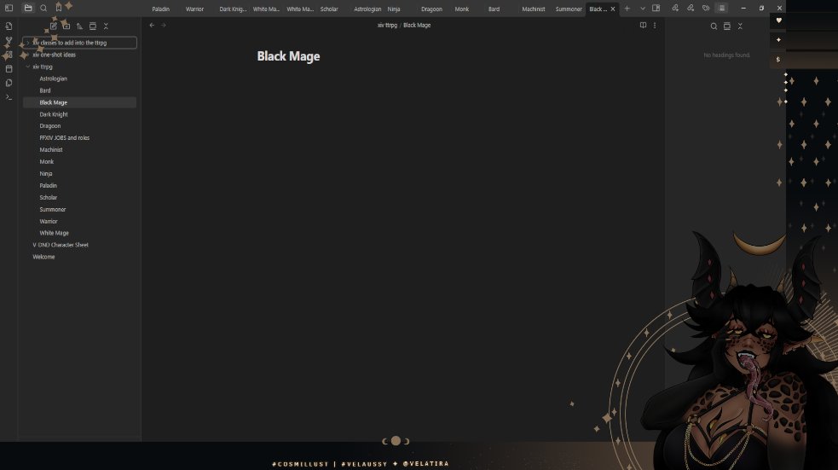Open a new tab with plus button
Image resolution: width=838 pixels, height=470 pixels.
627,9
